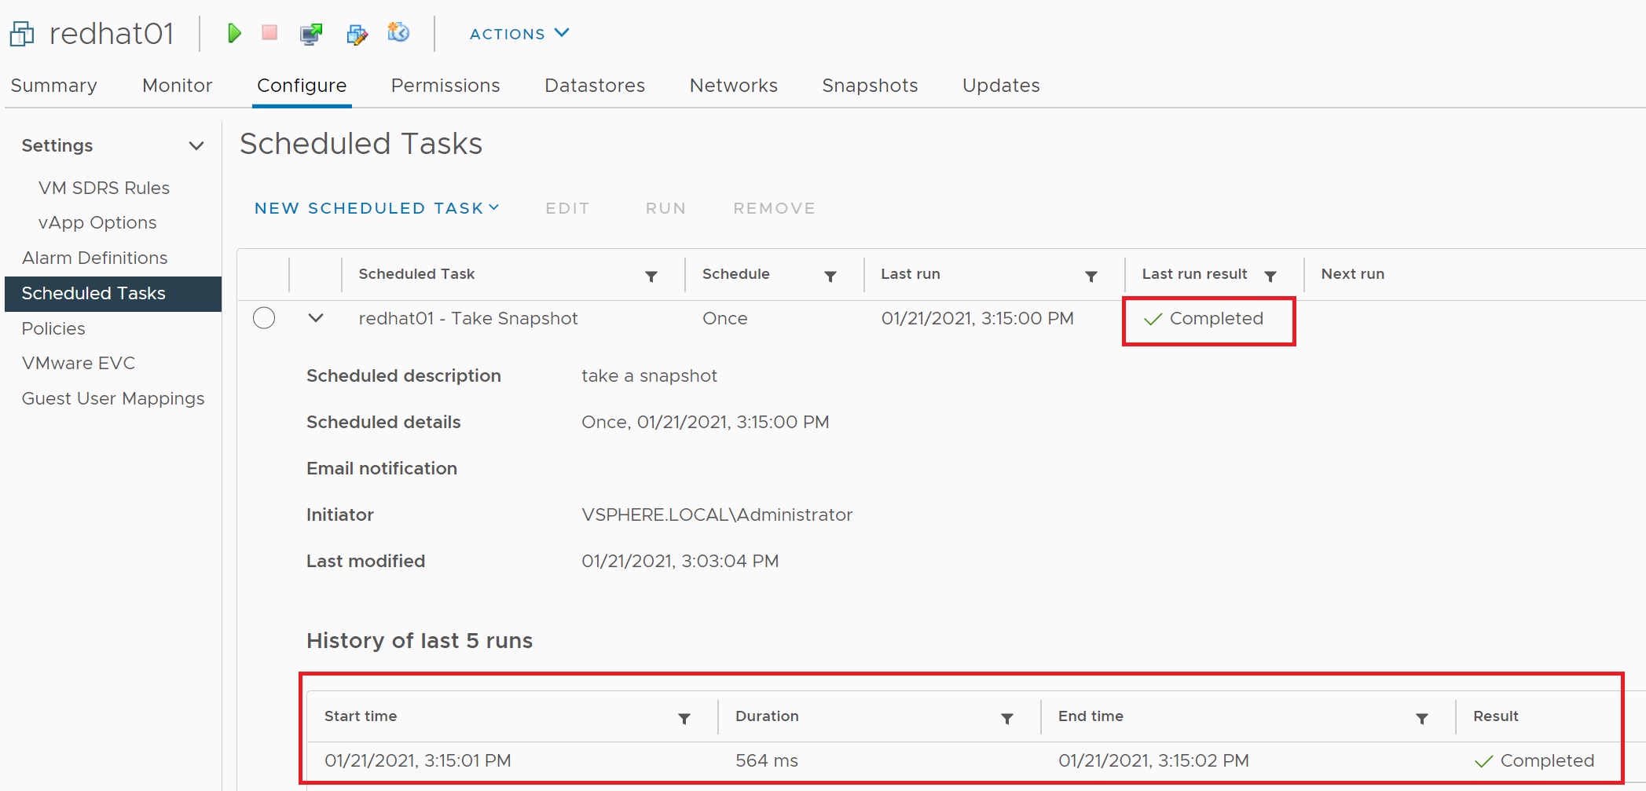Open the New Scheduled Task dropdown
Image resolution: width=1646 pixels, height=791 pixels.
pos(376,208)
